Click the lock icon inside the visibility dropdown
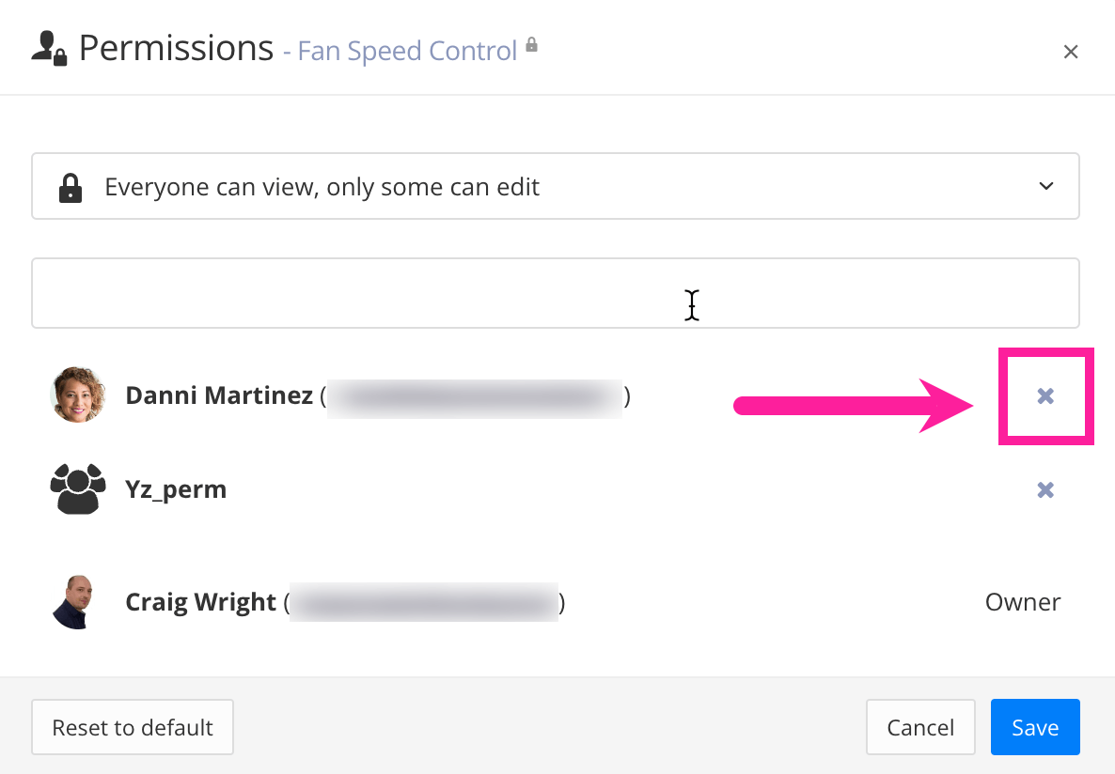 tap(71, 186)
